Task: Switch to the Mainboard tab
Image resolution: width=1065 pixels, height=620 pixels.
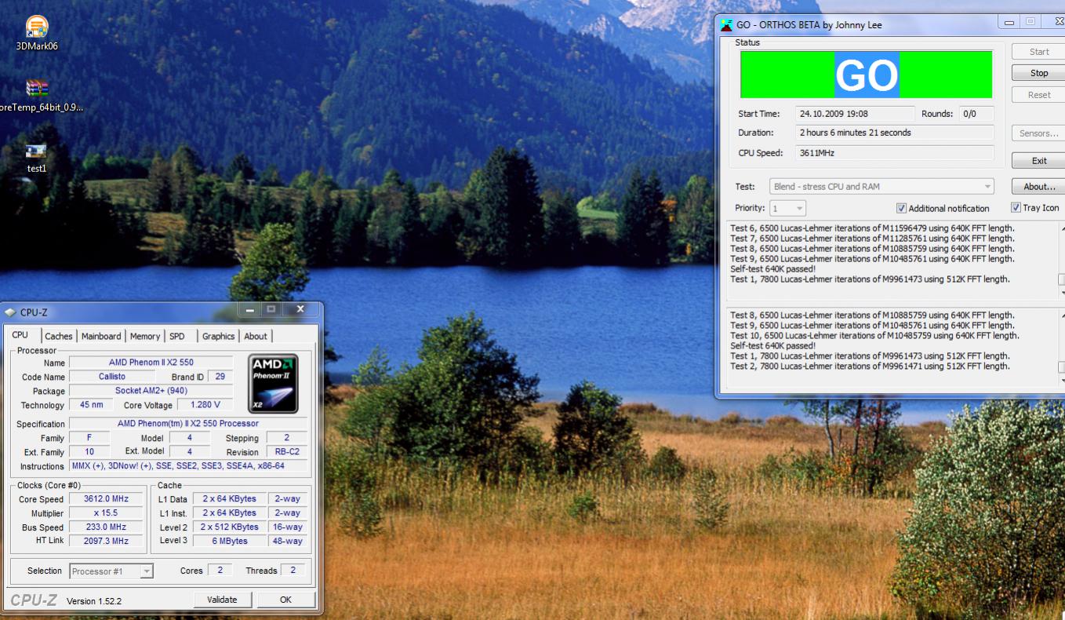Action: click(102, 336)
